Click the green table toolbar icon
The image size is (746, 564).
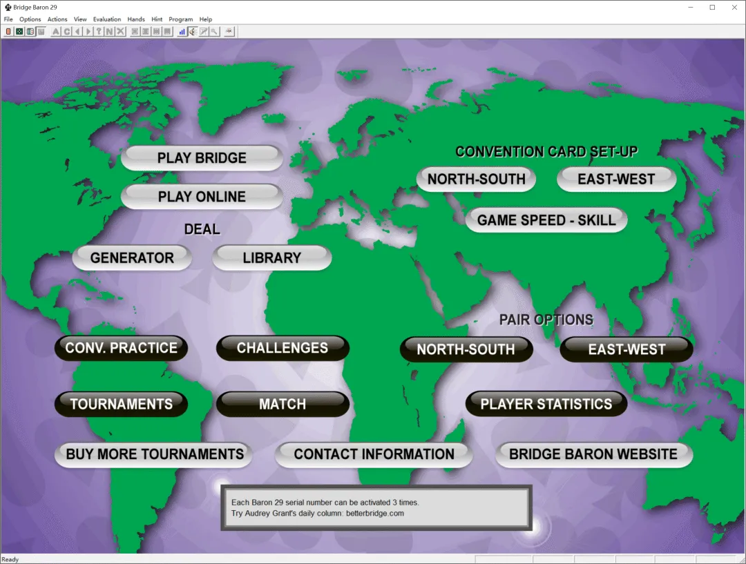(19, 31)
